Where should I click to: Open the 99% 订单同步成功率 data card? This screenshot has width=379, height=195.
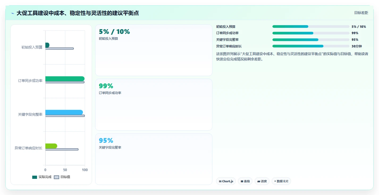(x=154, y=105)
